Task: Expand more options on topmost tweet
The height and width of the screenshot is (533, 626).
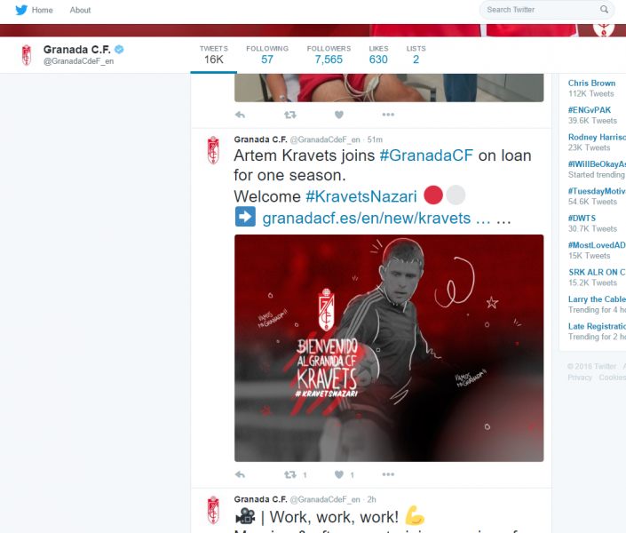Action: coord(388,115)
